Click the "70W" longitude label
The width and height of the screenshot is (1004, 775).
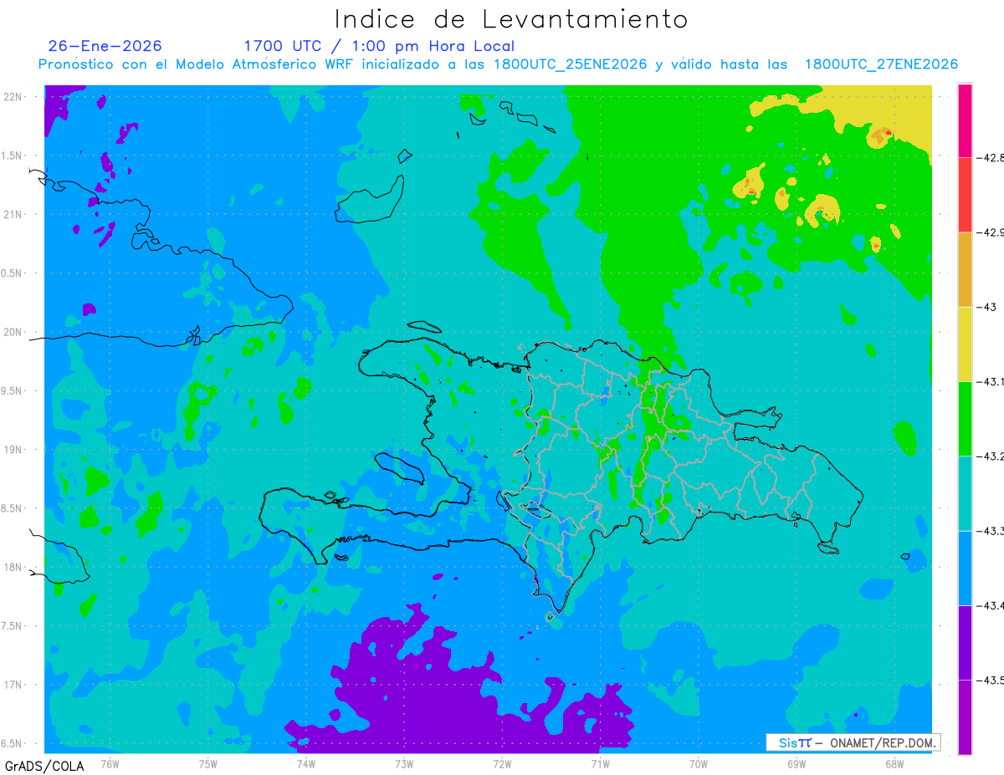point(699,763)
